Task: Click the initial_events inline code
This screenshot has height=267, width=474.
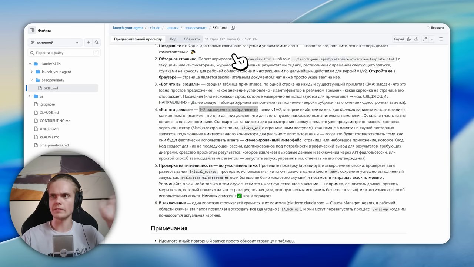Action: [x=202, y=172]
